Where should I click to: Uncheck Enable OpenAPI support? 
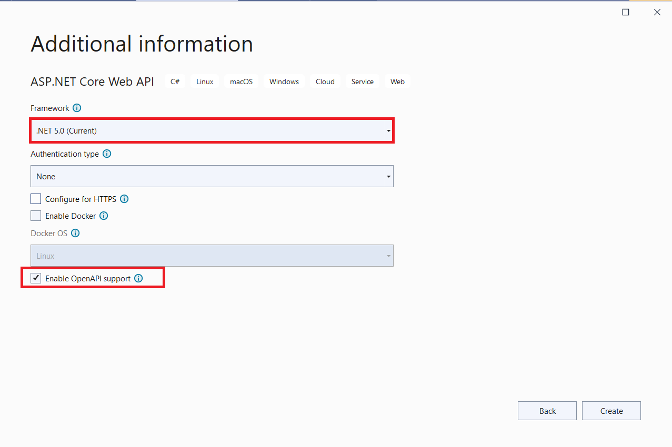(35, 278)
